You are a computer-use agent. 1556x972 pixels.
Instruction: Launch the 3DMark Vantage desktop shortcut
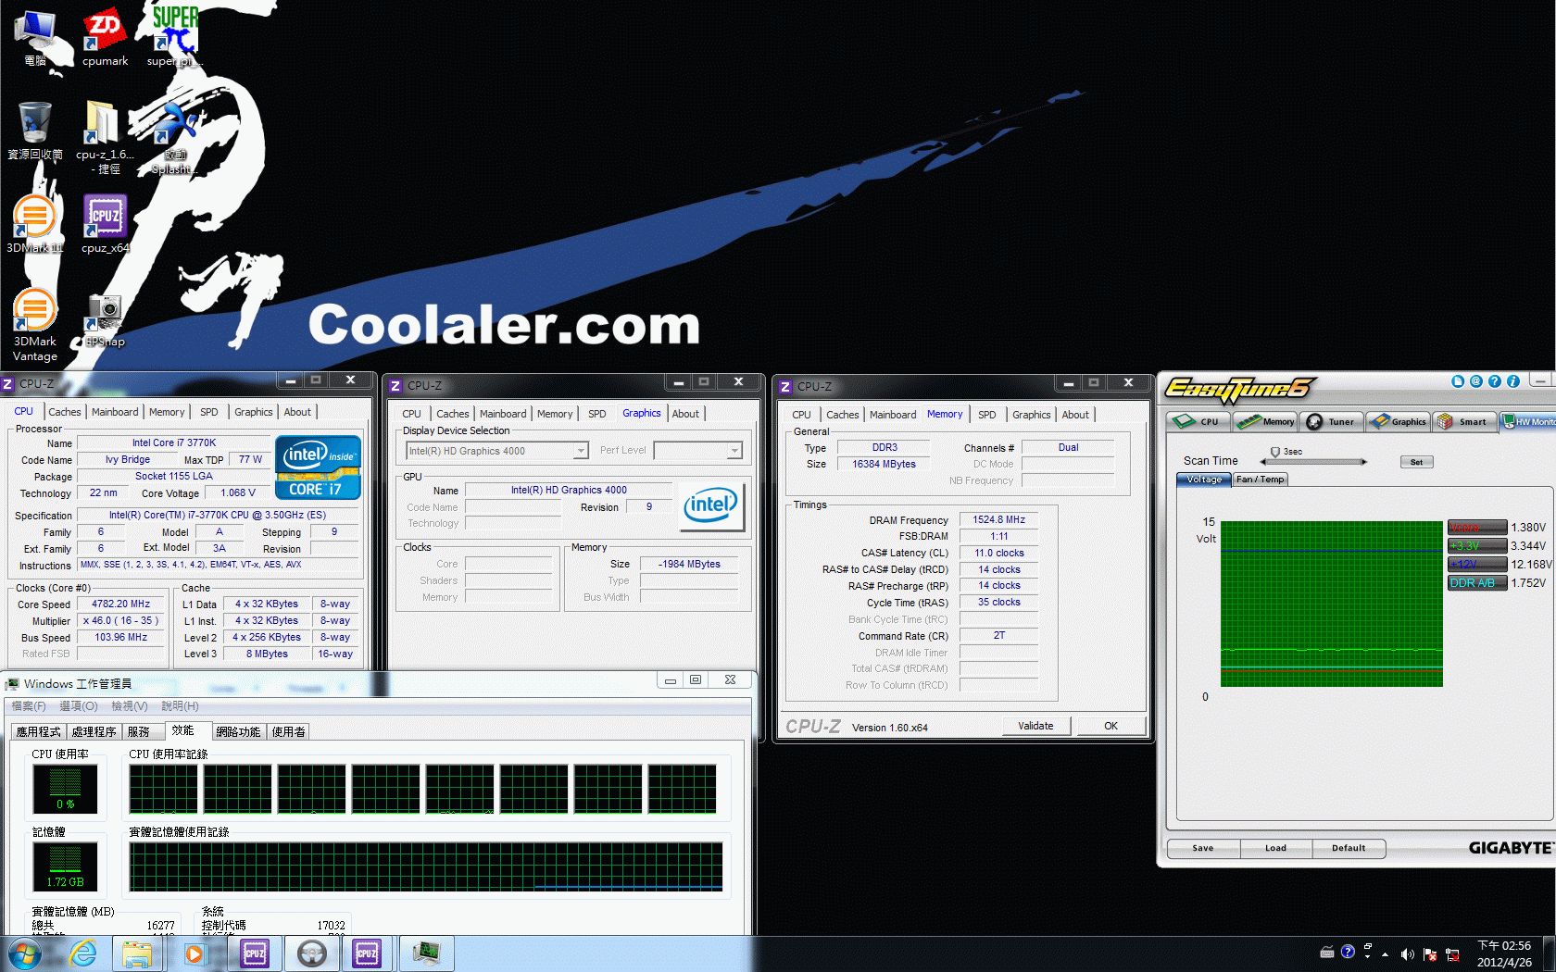(35, 324)
